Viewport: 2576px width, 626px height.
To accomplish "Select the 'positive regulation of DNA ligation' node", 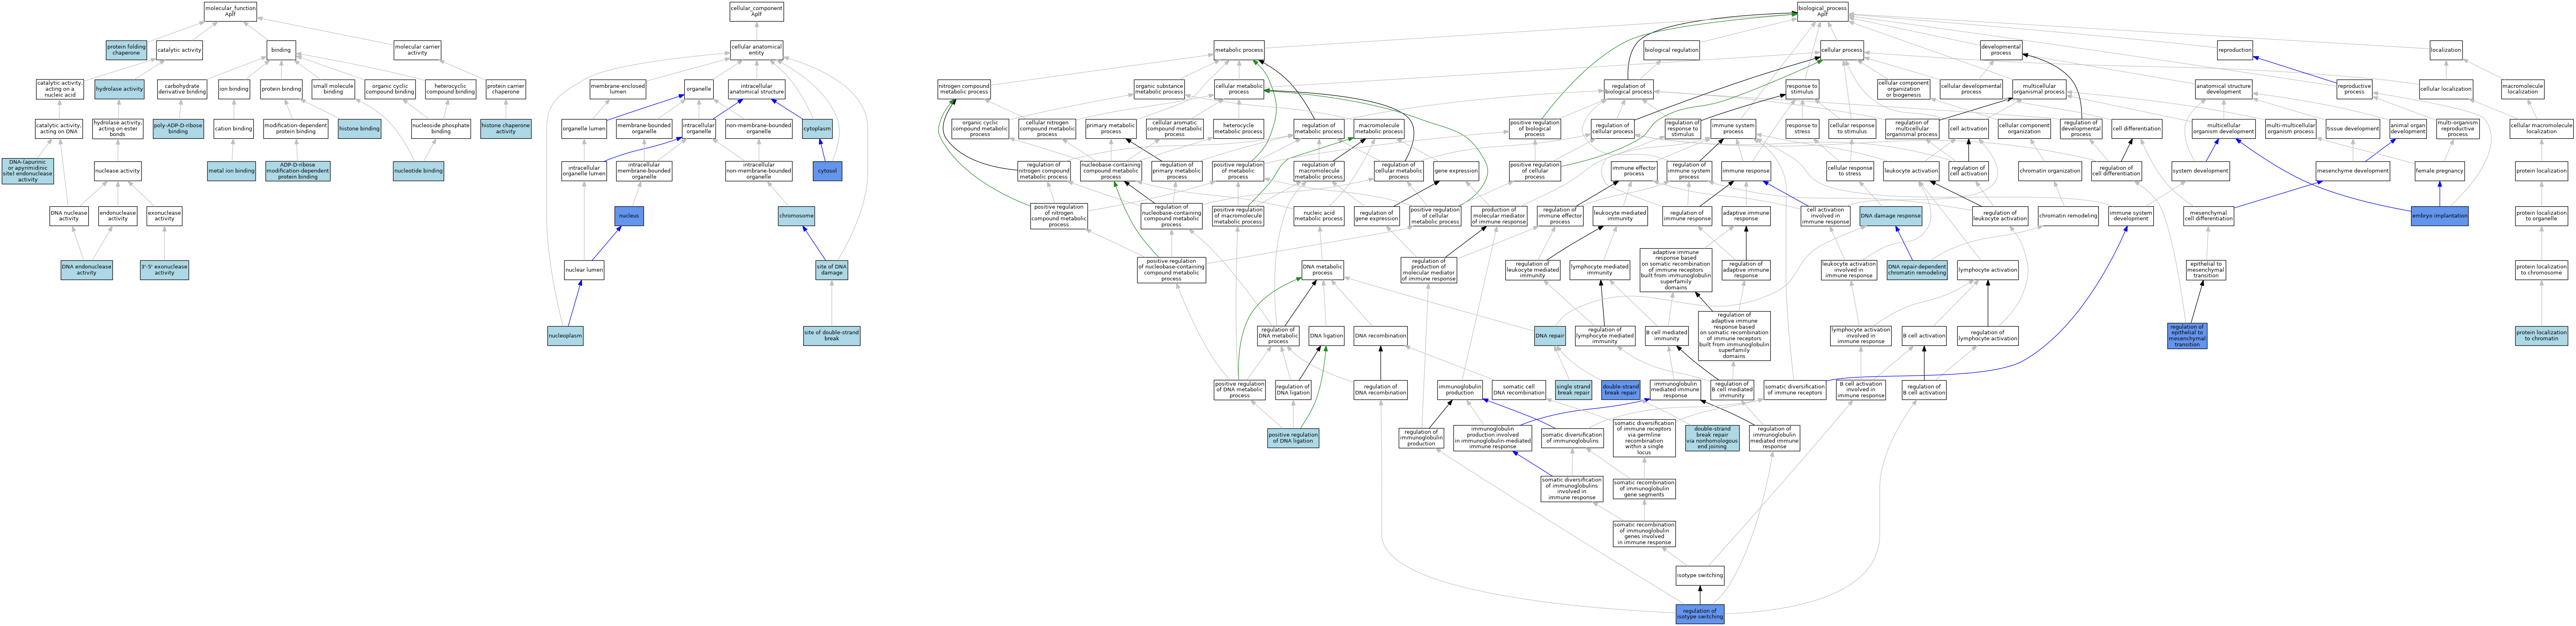I will coord(1293,437).
